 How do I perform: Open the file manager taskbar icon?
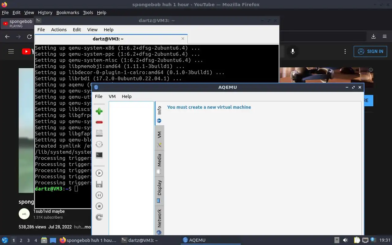[44, 240]
